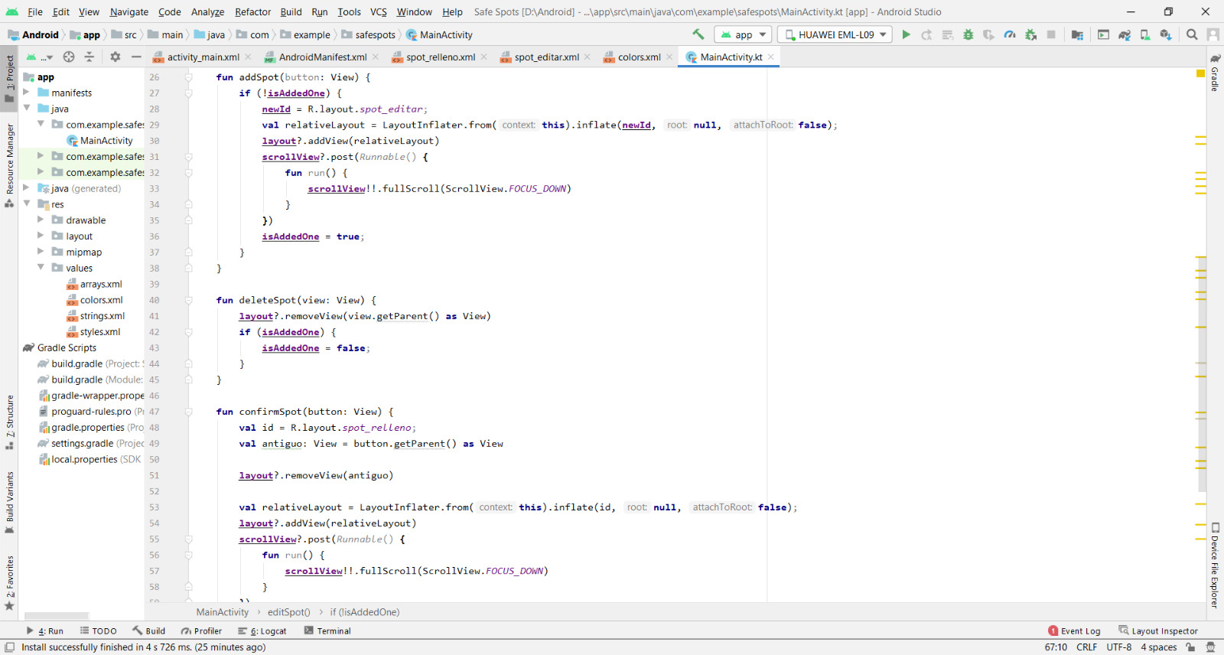Open the app run configuration dropdown
Viewport: 1224px width, 655px height.
tap(743, 34)
